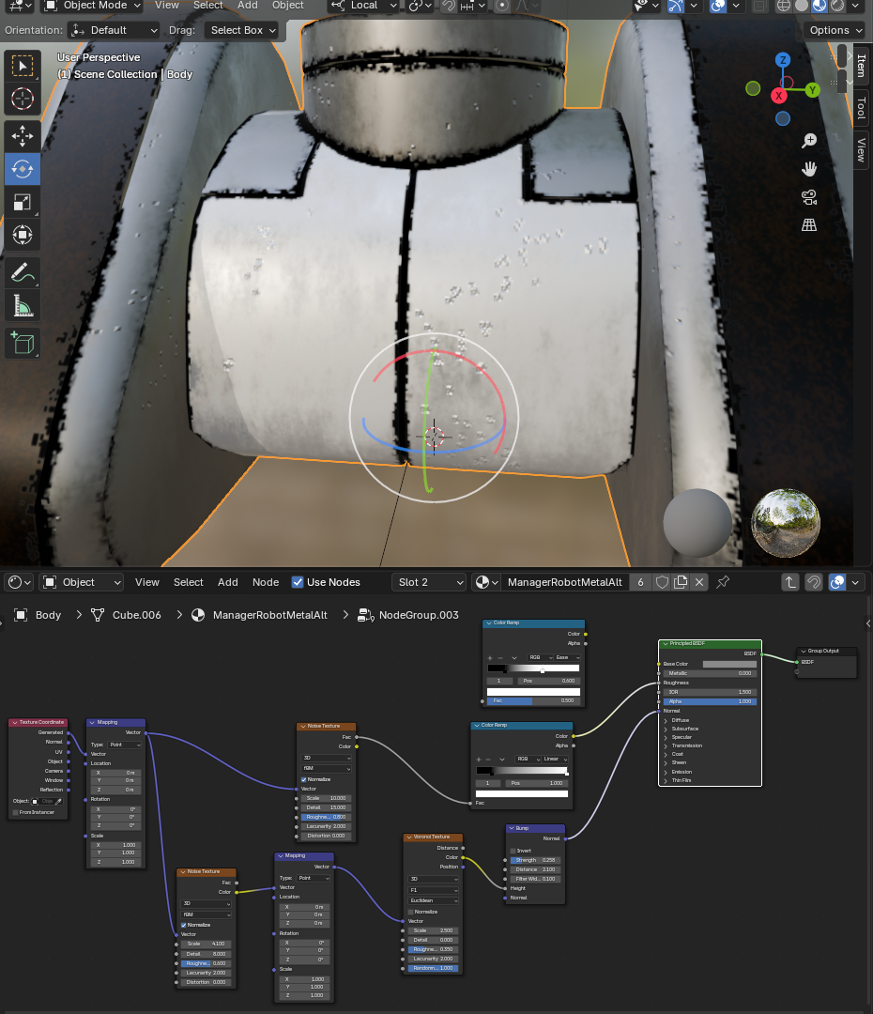Open the viewport Object menu
Image resolution: width=873 pixels, height=1014 pixels.
(x=288, y=6)
